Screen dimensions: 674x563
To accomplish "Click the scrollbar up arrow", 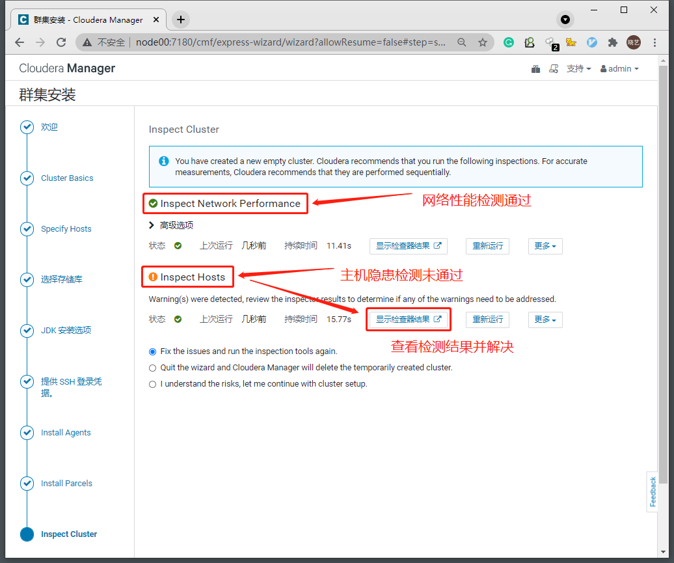I will click(663, 61).
